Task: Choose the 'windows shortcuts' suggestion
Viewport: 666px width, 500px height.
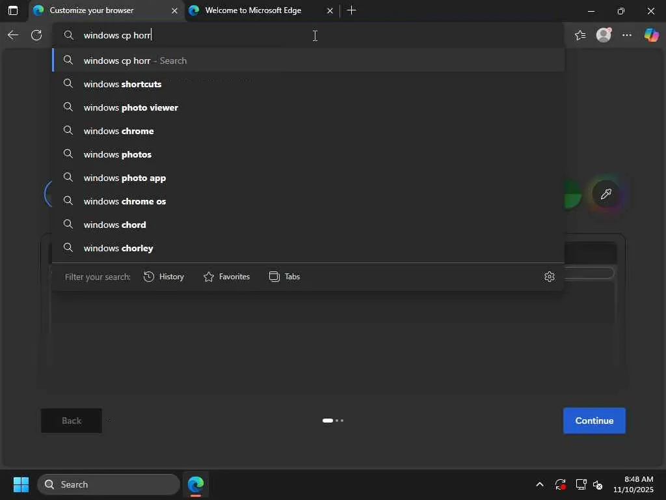Action: (308, 84)
